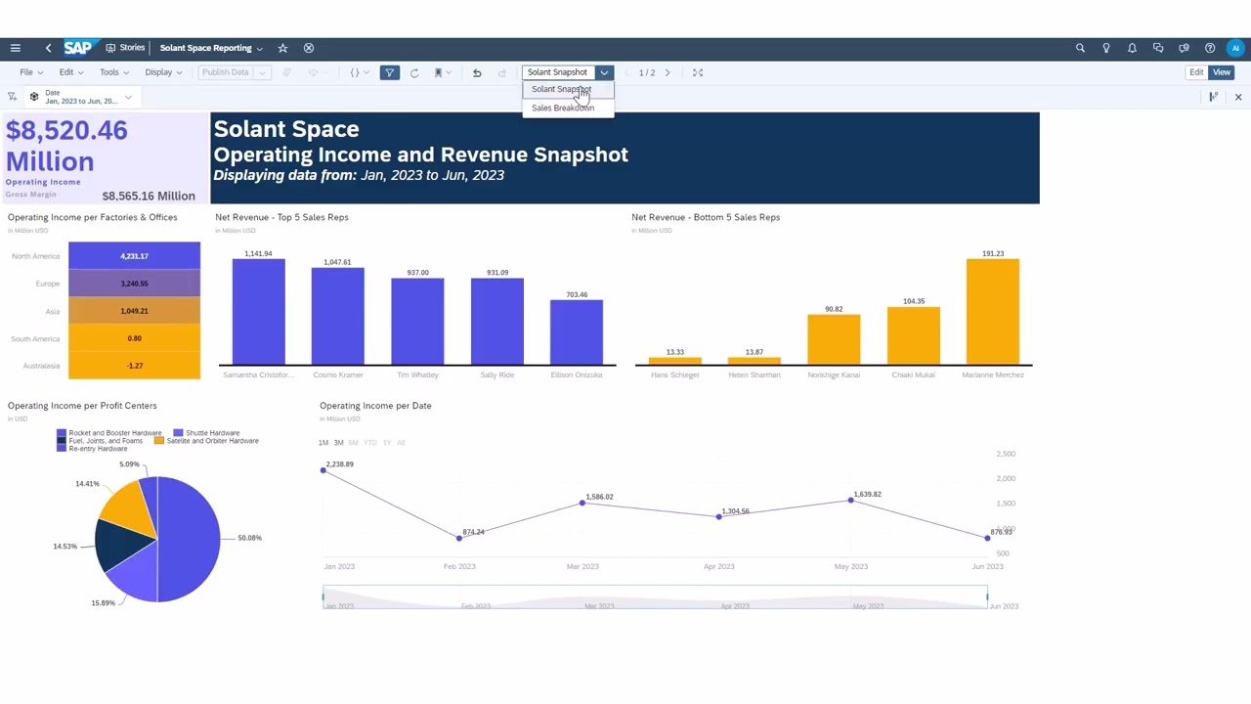This screenshot has width=1251, height=704.
Task: Go back using the left arrow
Action: pos(48,48)
